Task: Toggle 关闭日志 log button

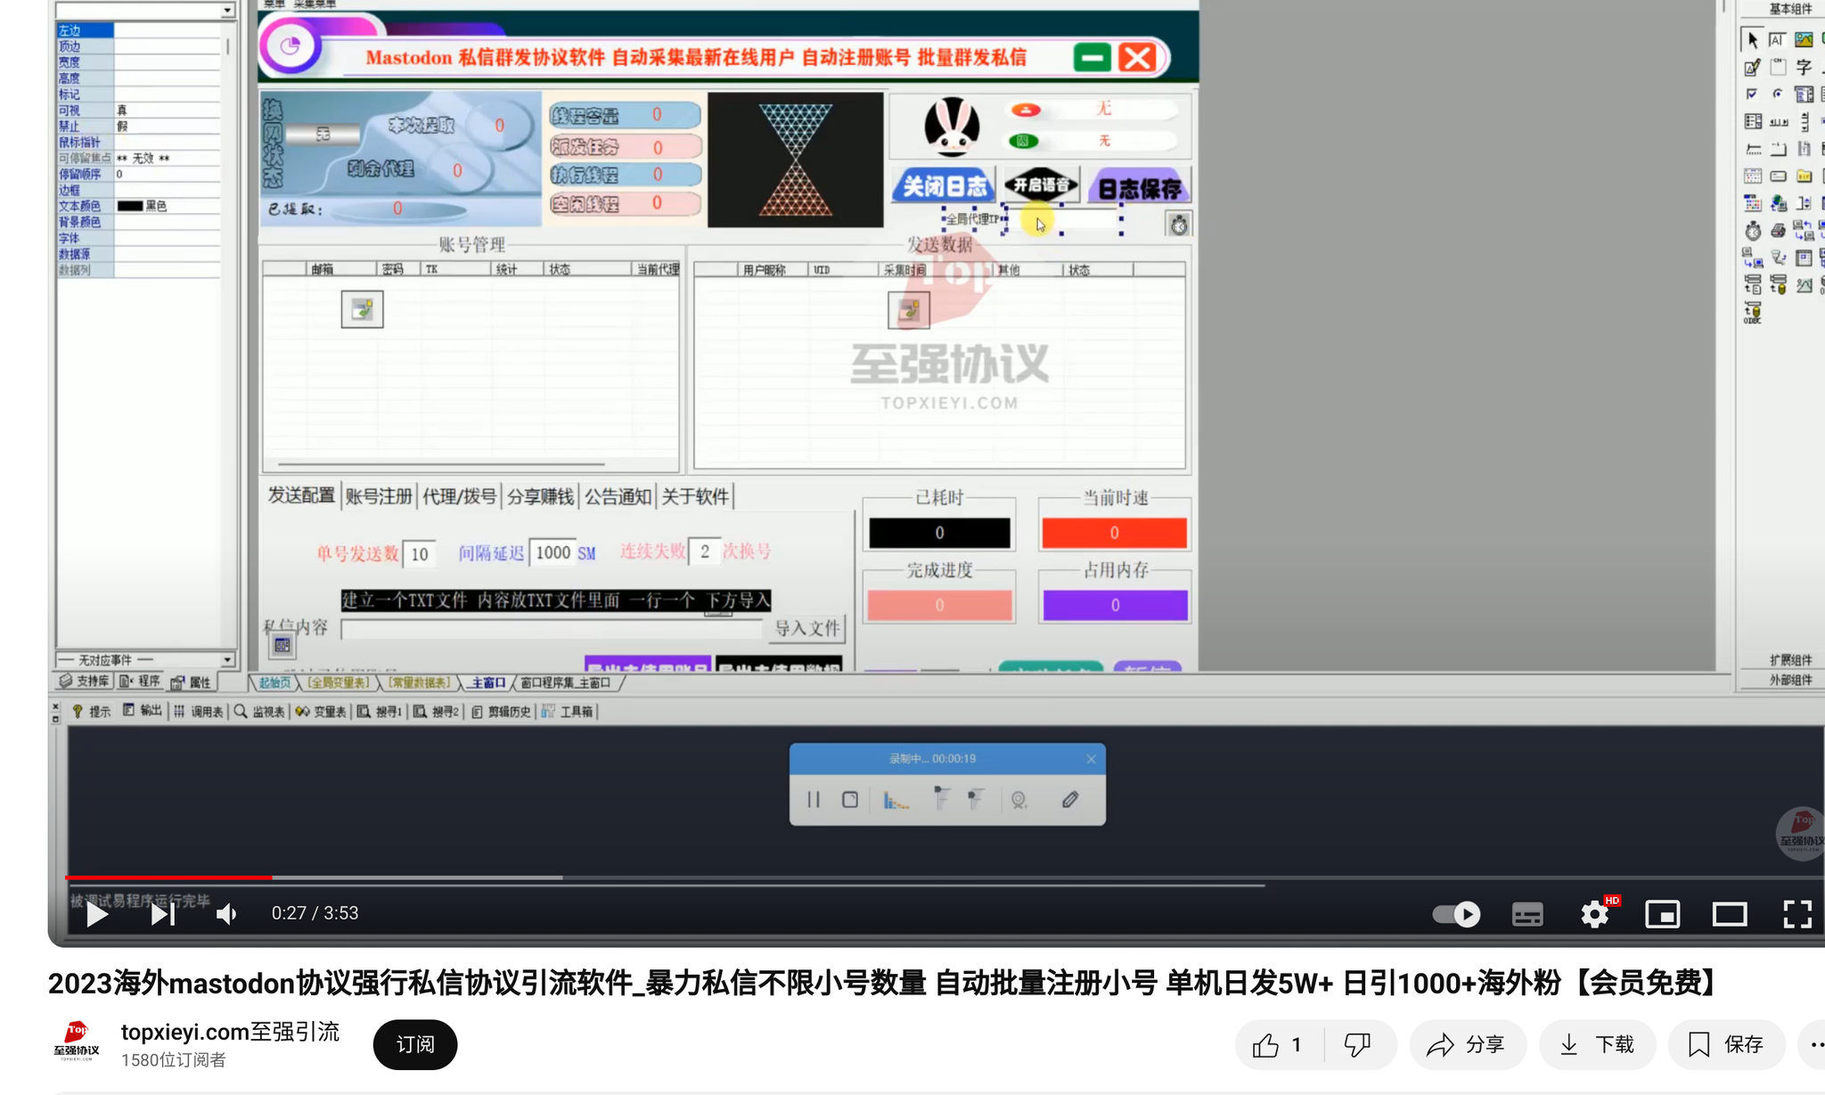Action: [x=945, y=186]
